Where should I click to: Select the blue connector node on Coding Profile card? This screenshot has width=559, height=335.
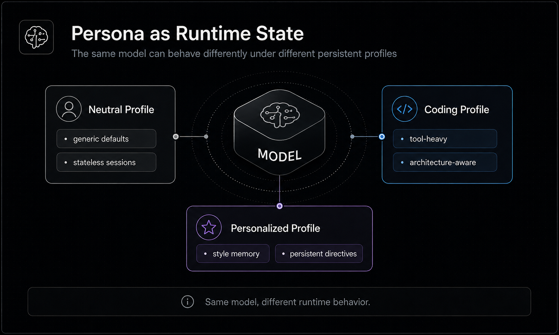pos(382,137)
